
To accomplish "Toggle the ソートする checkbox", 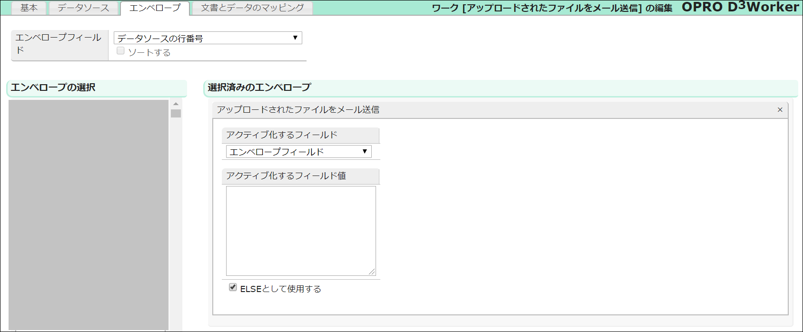I will pos(121,51).
